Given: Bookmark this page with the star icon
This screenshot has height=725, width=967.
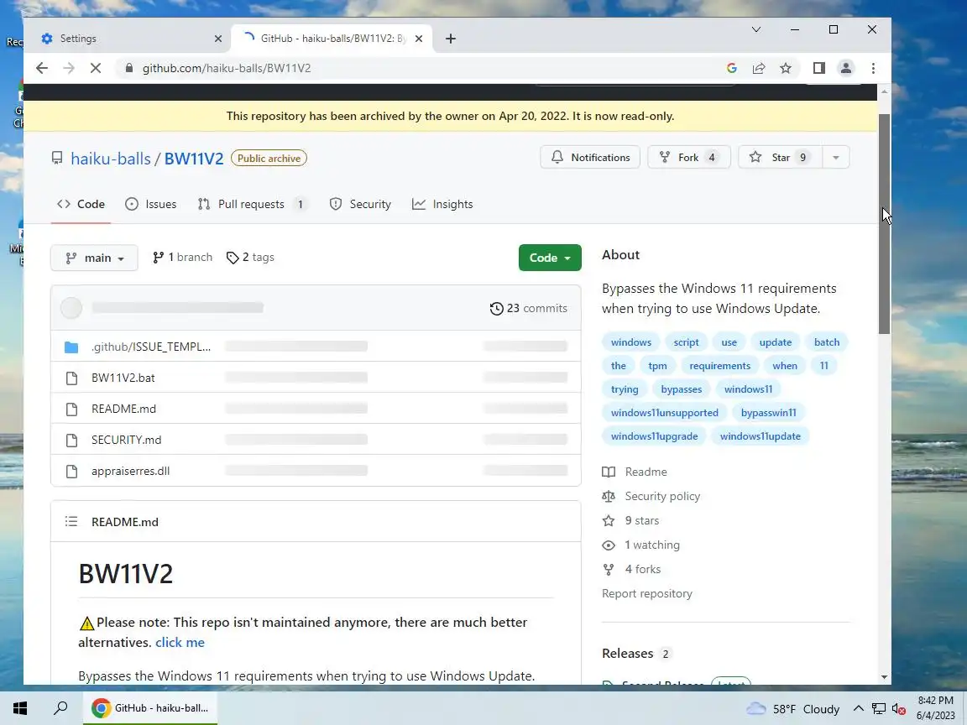Looking at the screenshot, I should pos(786,69).
